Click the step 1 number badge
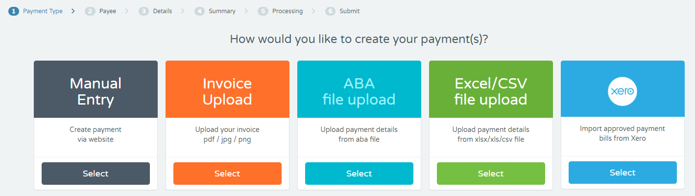 click(14, 11)
